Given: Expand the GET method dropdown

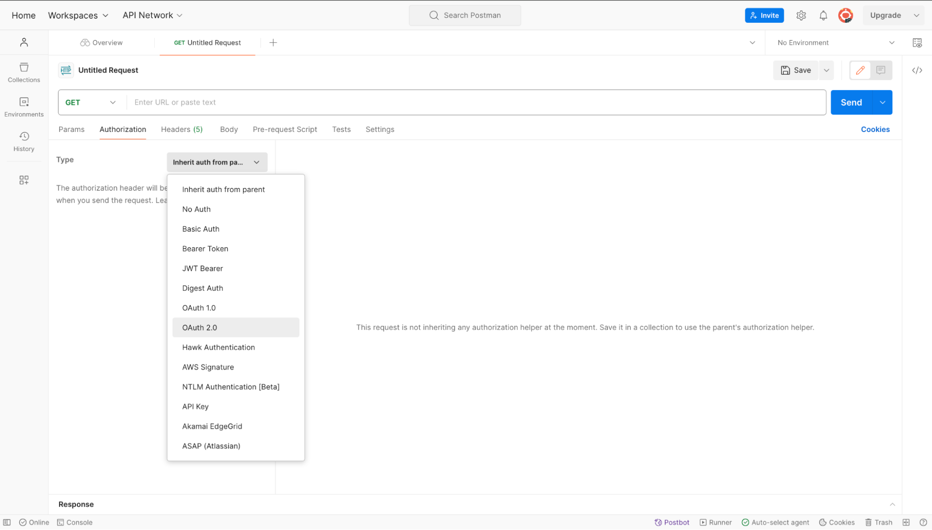Looking at the screenshot, I should [x=91, y=103].
